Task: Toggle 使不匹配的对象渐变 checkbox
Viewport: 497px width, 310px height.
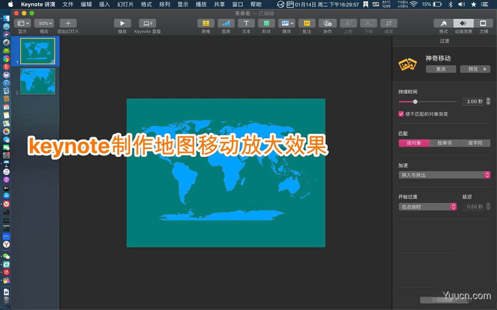Action: click(401, 114)
